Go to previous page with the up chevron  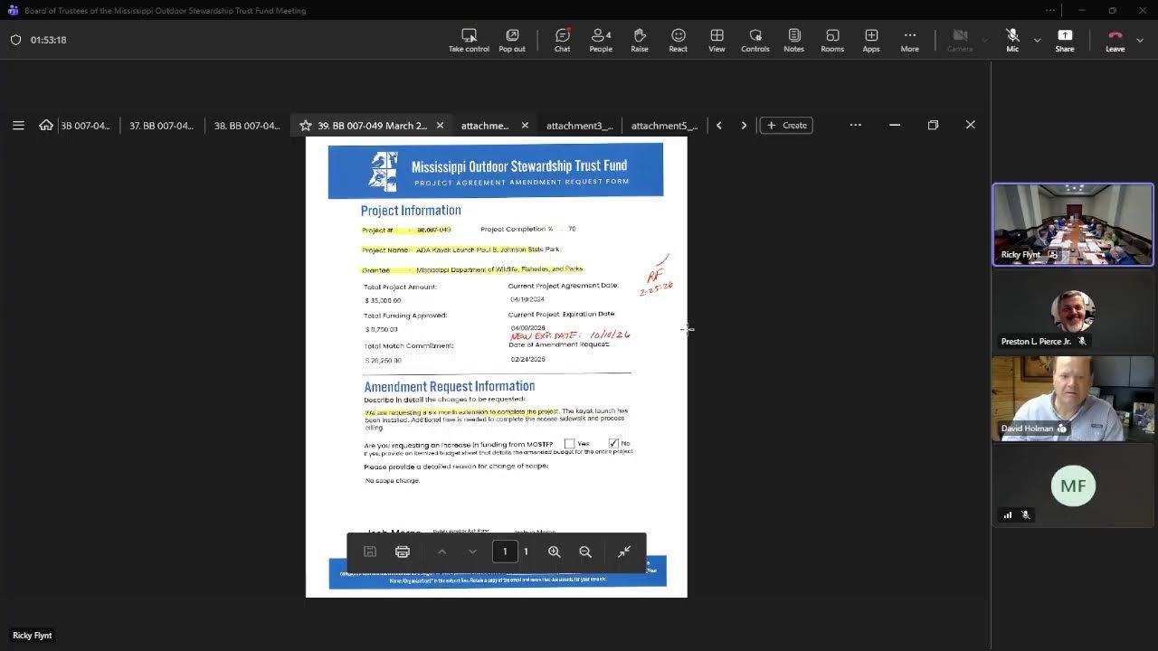pos(441,552)
